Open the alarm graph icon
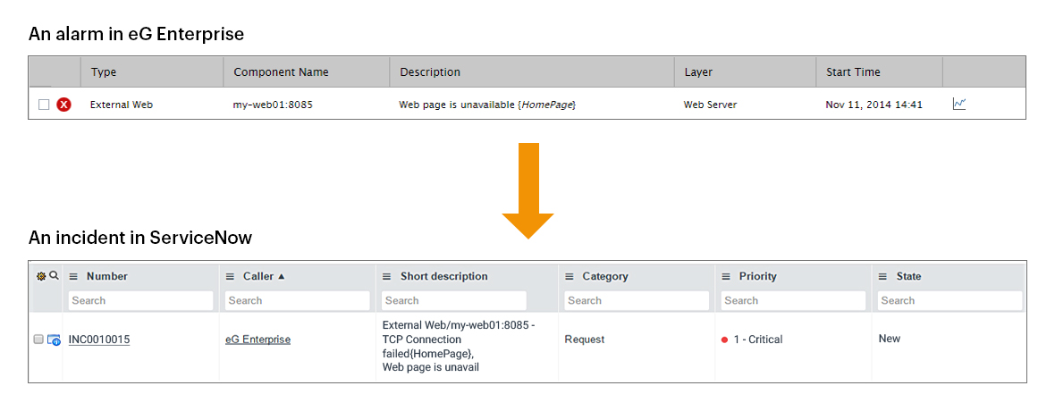This screenshot has width=1055, height=411. (x=959, y=104)
